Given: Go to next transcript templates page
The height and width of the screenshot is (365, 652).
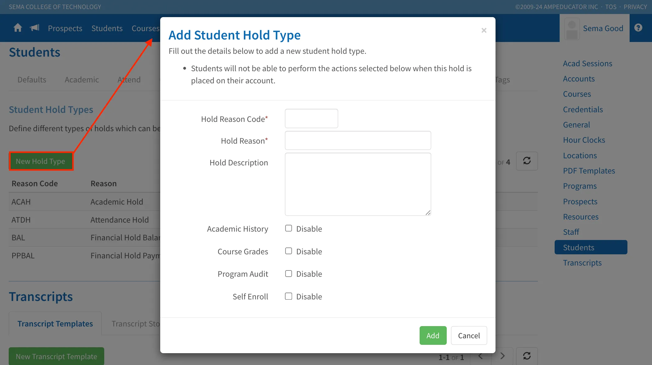Looking at the screenshot, I should [x=502, y=356].
